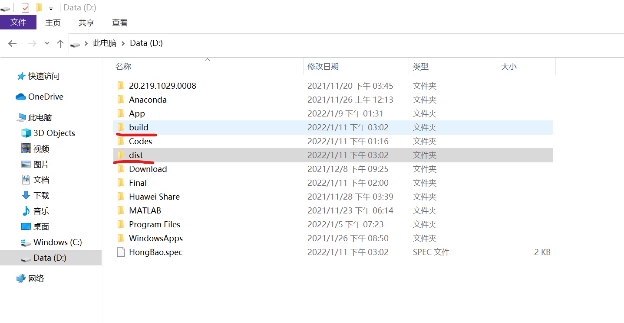Select the Codes folder

point(140,141)
